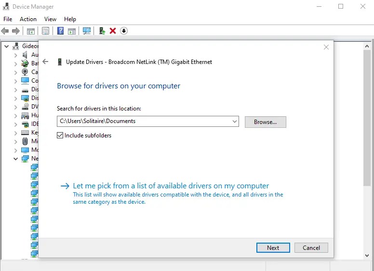Select the Batteries category icon
The height and width of the screenshot is (271, 374).
(x=25, y=63)
